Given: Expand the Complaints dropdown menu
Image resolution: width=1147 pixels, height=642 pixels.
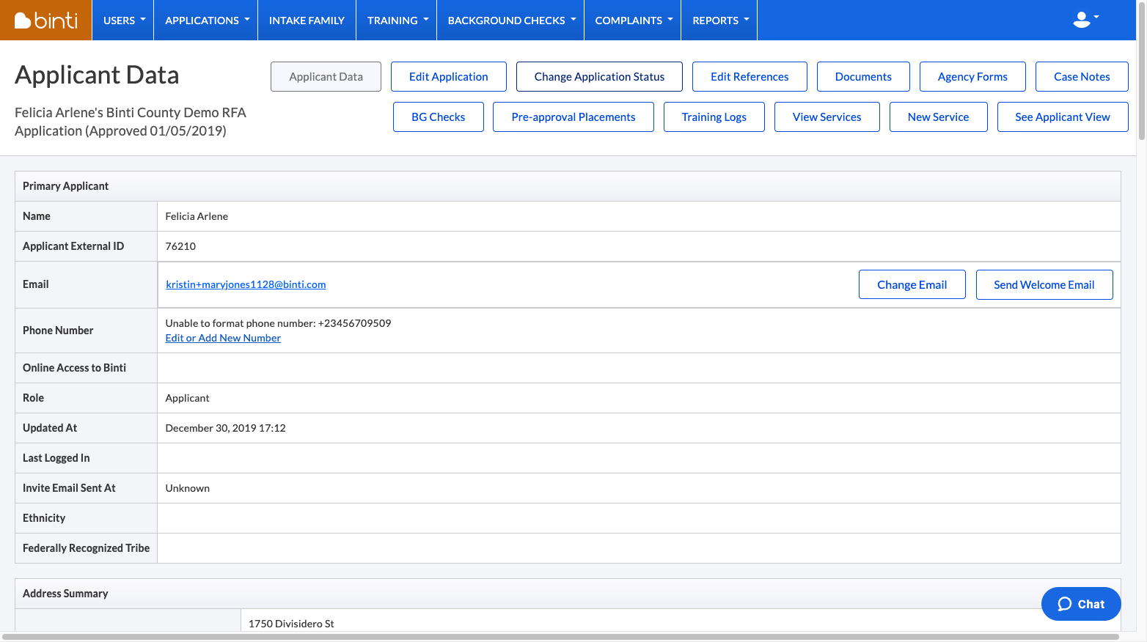Looking at the screenshot, I should point(633,21).
